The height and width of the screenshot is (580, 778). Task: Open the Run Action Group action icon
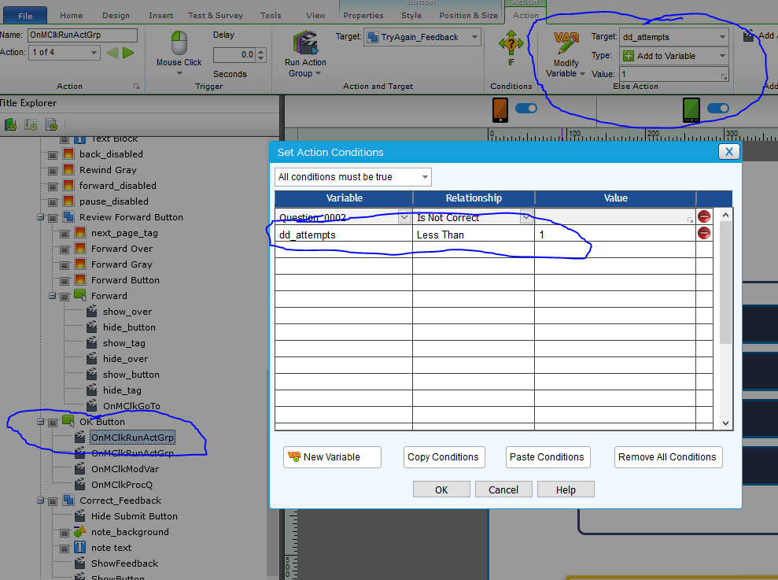[x=305, y=42]
